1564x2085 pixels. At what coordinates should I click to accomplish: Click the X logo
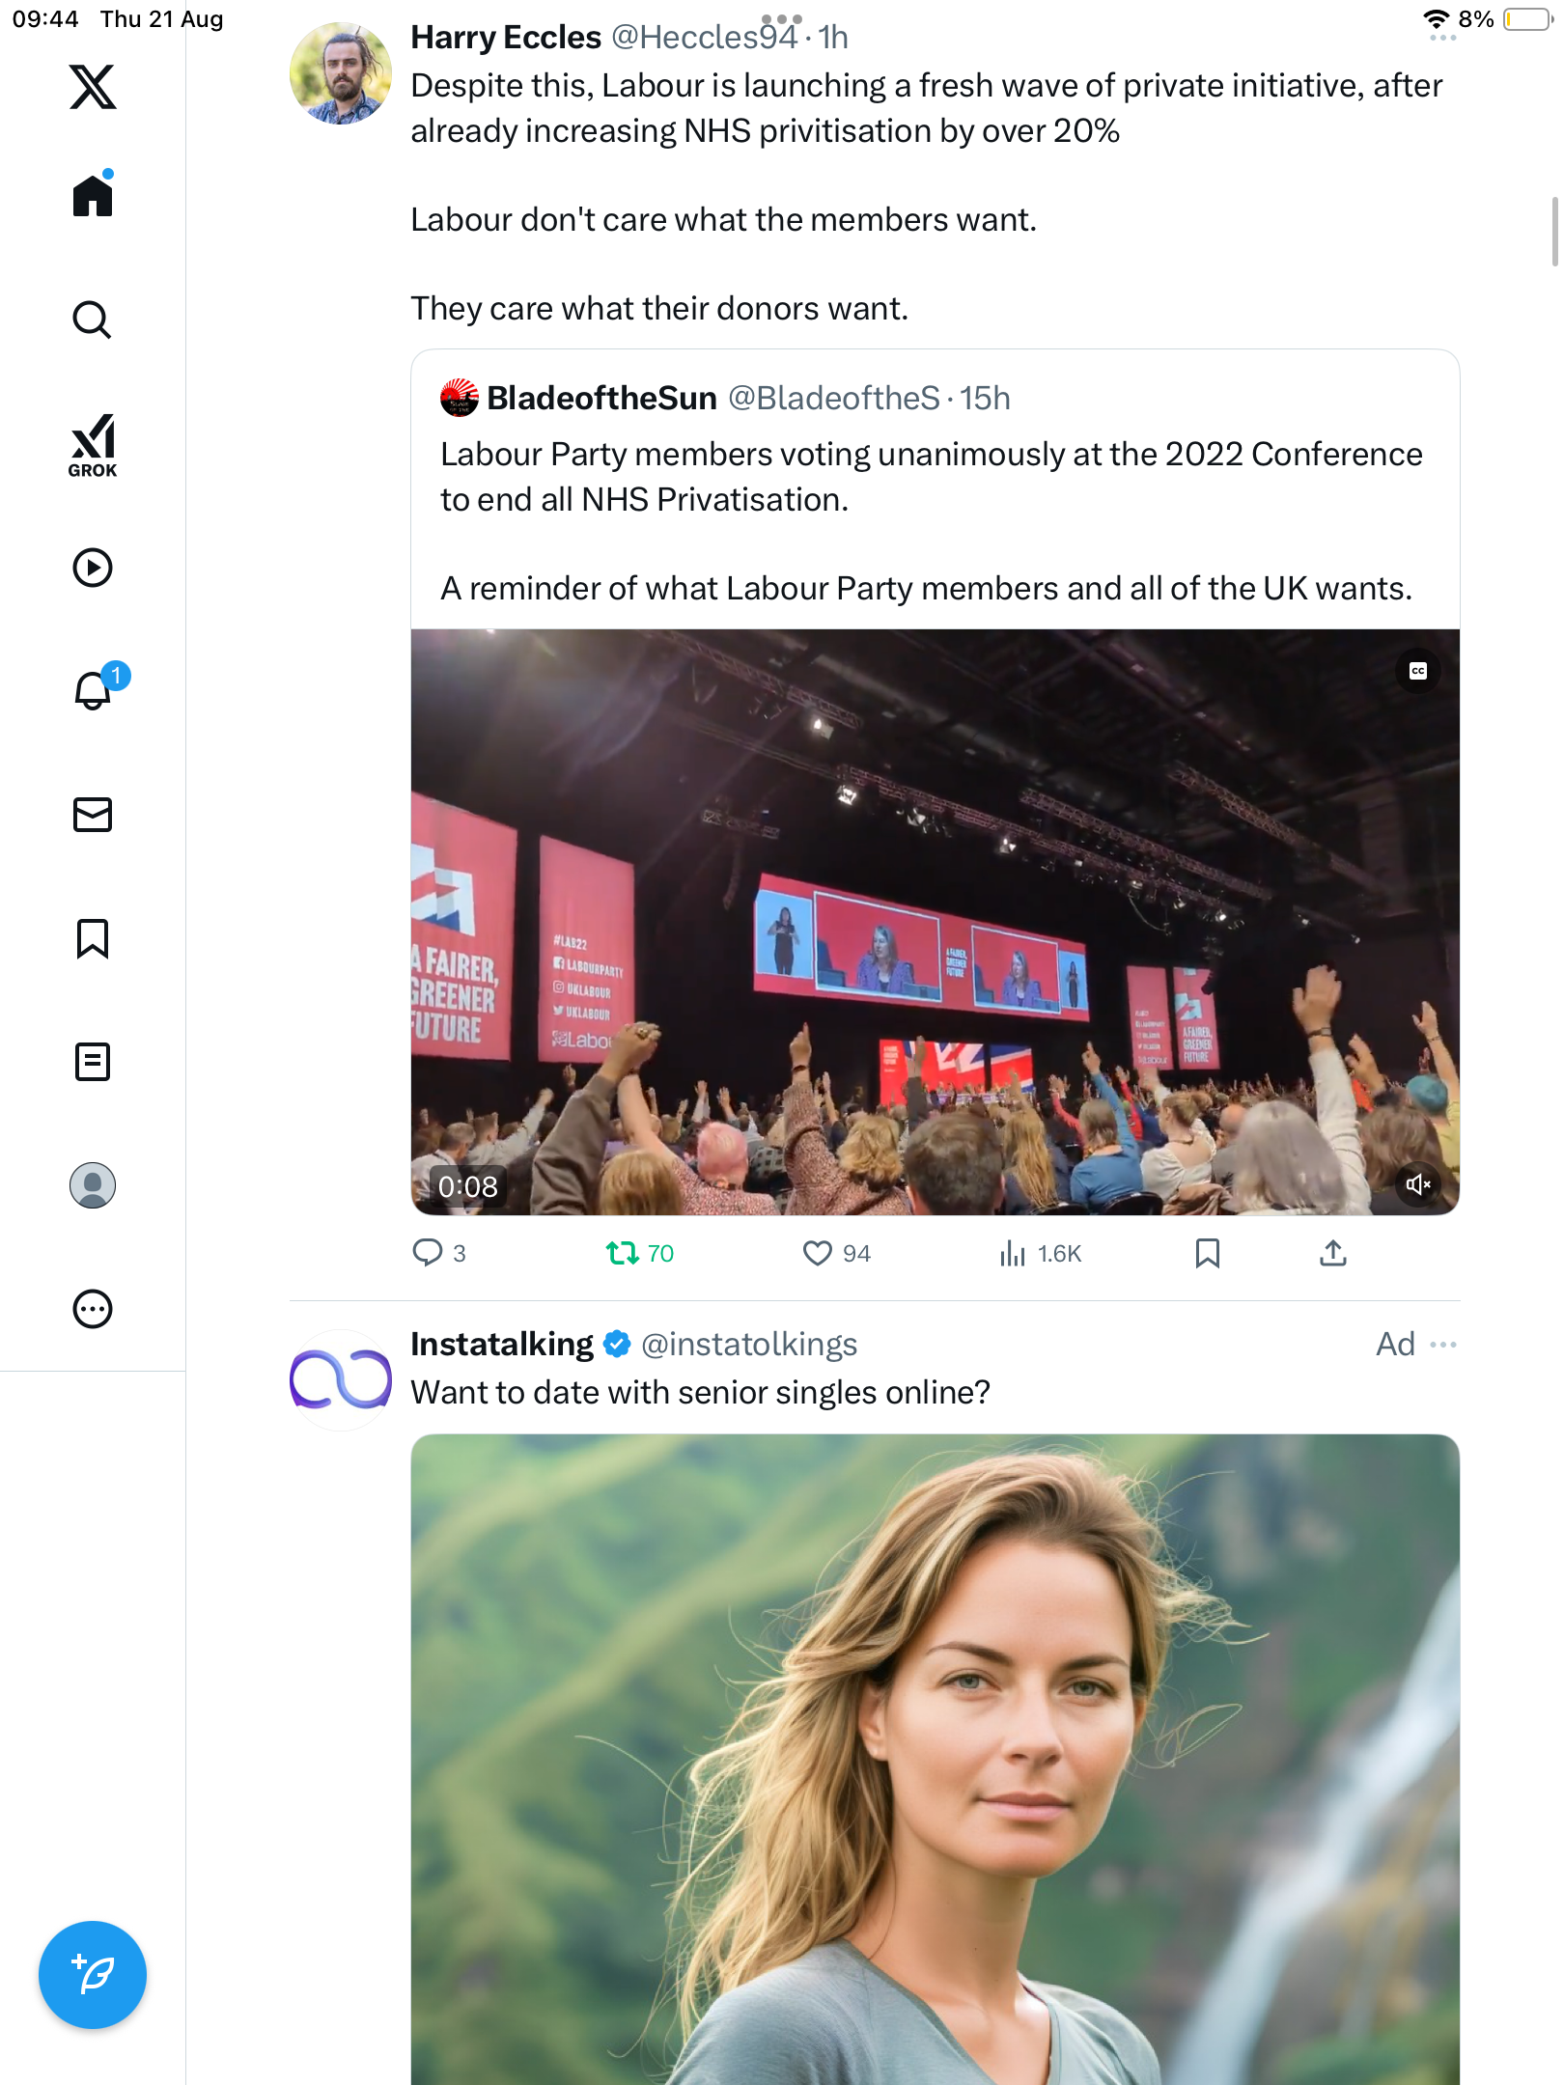pos(93,87)
